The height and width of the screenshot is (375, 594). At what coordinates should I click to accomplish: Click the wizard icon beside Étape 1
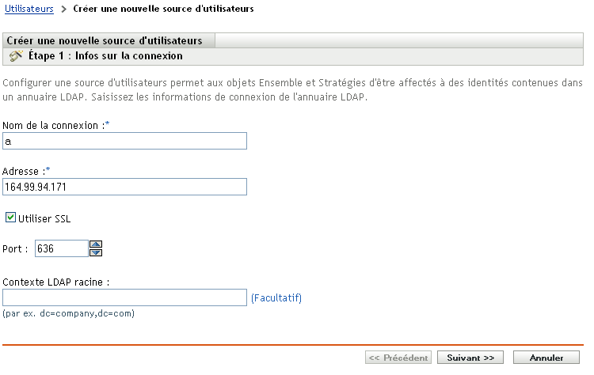coord(15,56)
